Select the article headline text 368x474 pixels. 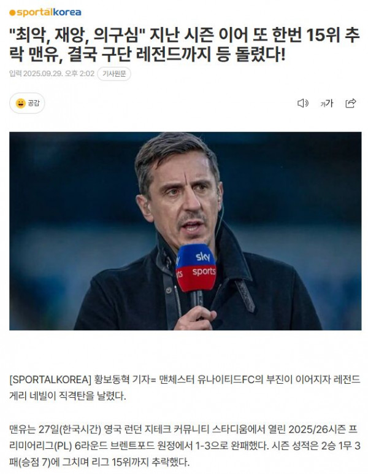[185, 45]
